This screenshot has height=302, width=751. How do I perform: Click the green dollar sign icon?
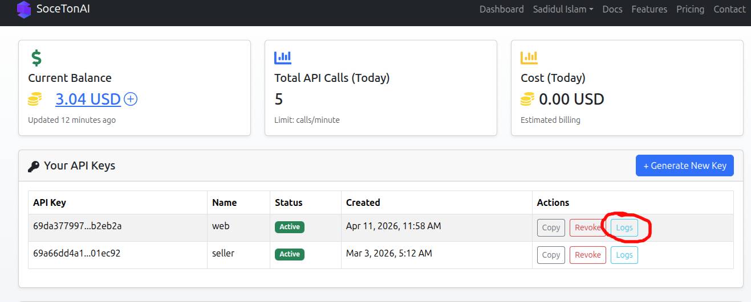36,57
